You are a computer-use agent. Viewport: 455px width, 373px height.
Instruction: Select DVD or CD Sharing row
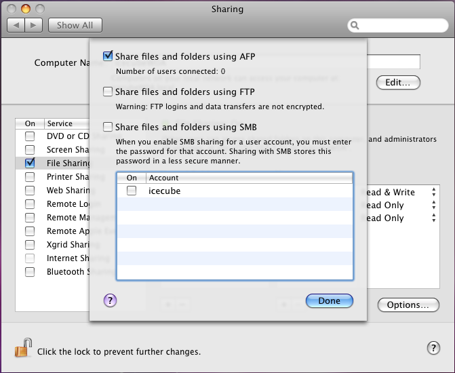pos(53,136)
